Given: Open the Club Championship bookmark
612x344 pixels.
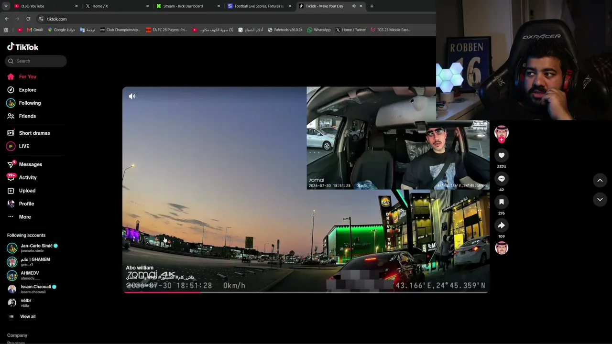Looking at the screenshot, I should click(120, 30).
